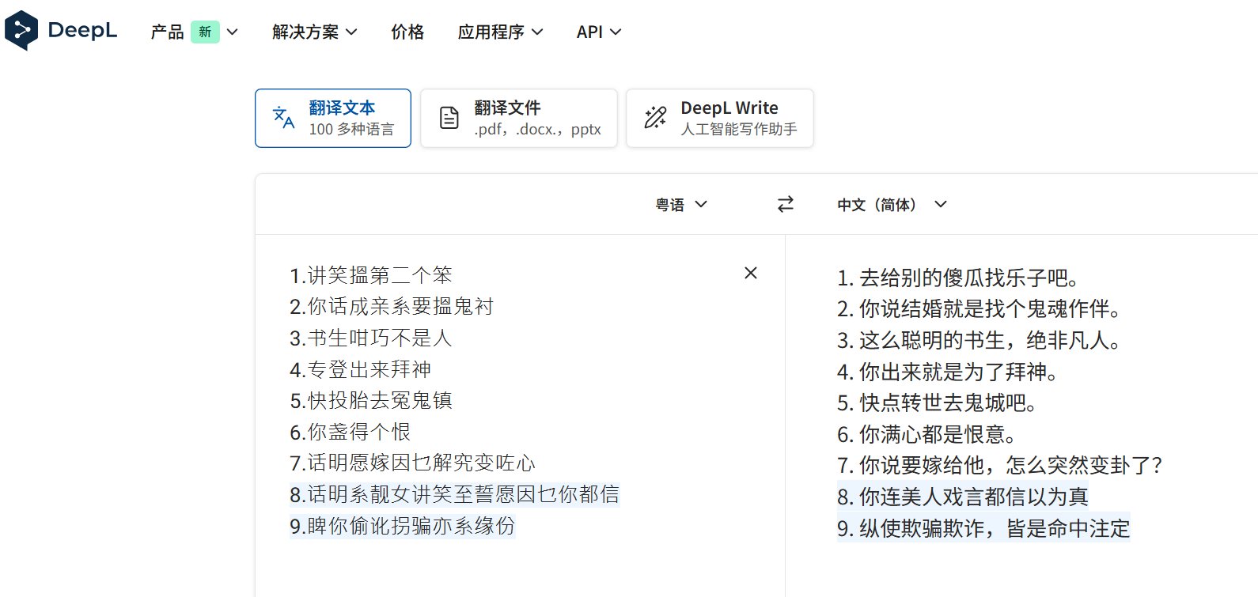Switch to the 翻译文件 tab
This screenshot has width=1258, height=597.
(x=519, y=118)
